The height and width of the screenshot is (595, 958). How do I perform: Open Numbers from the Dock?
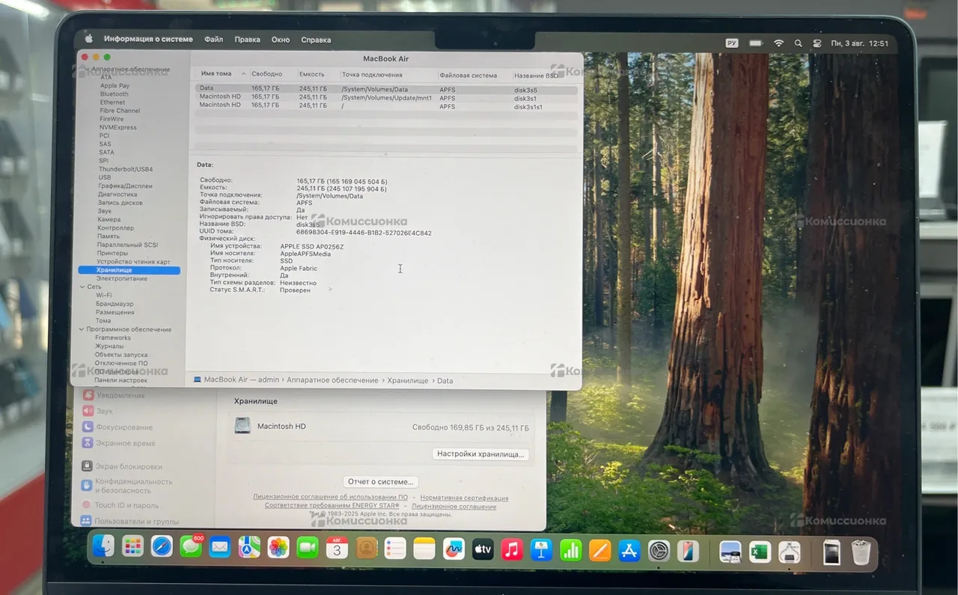coord(570,551)
